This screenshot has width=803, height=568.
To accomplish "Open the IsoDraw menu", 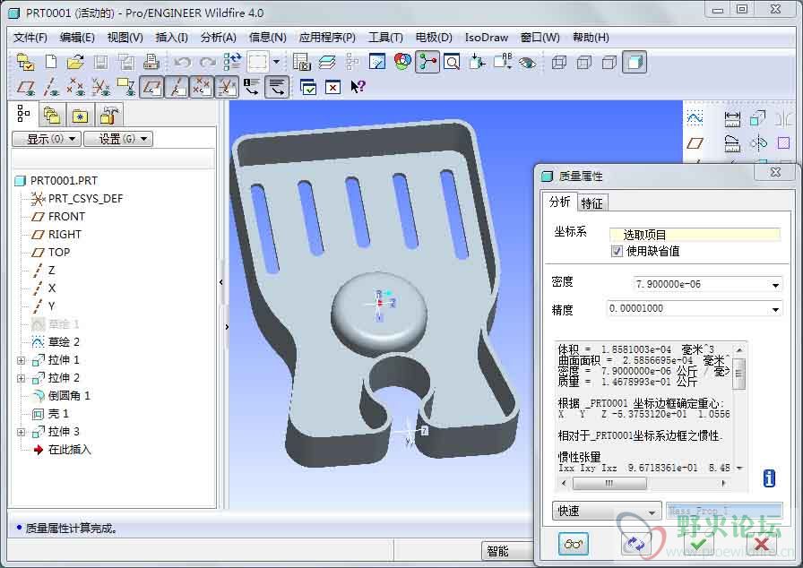I will click(x=486, y=38).
